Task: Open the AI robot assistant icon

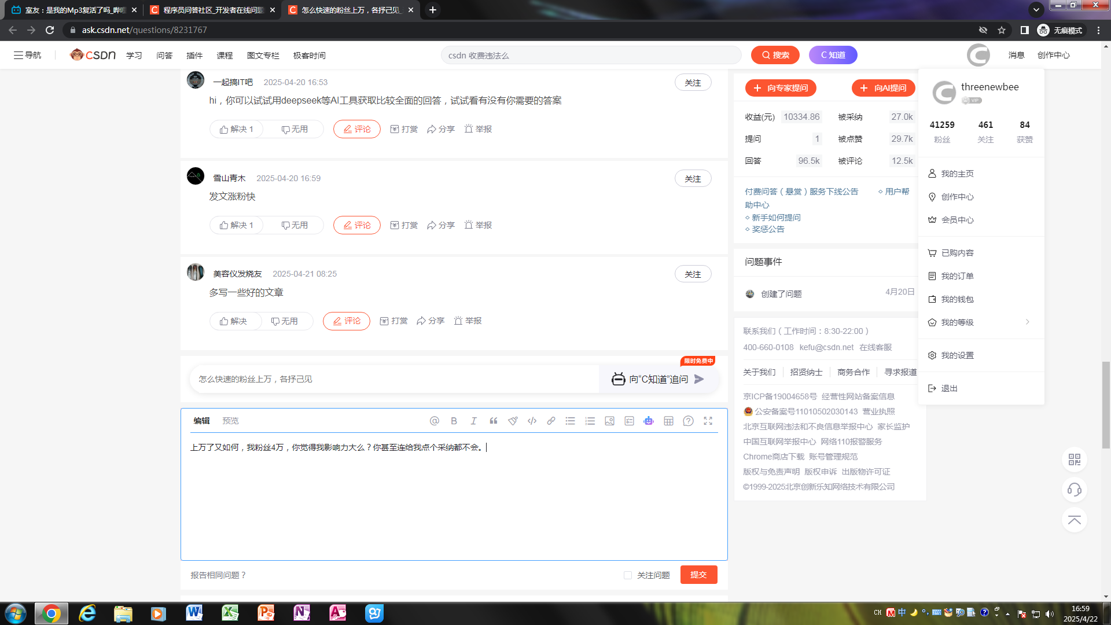Action: 649,421
